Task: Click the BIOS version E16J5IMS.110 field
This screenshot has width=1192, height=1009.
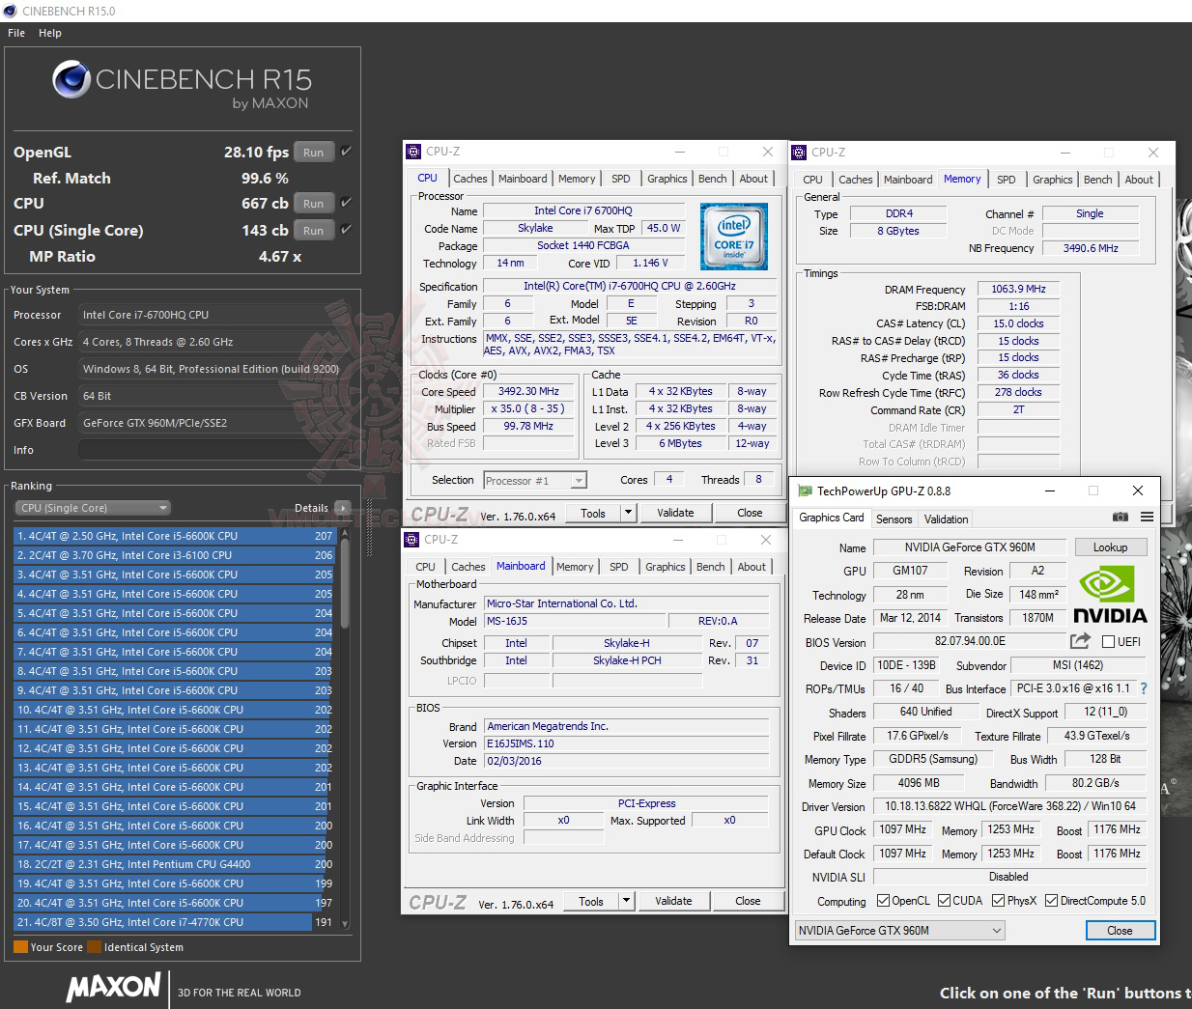Action: pos(626,743)
